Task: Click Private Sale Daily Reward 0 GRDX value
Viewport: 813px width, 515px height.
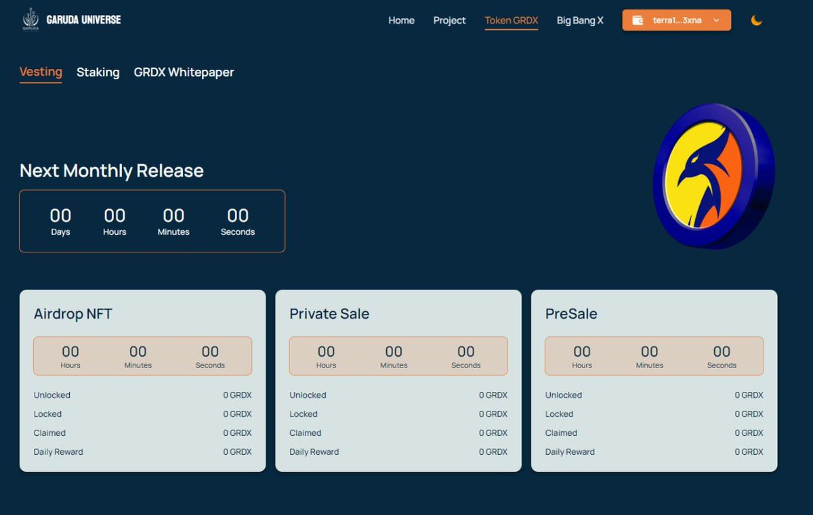Action: (493, 452)
